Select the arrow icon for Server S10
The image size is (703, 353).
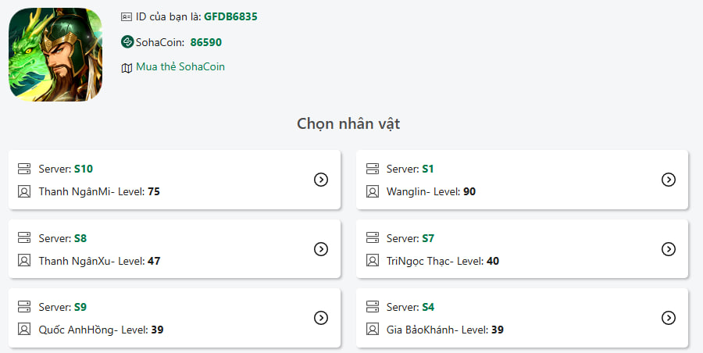(320, 180)
